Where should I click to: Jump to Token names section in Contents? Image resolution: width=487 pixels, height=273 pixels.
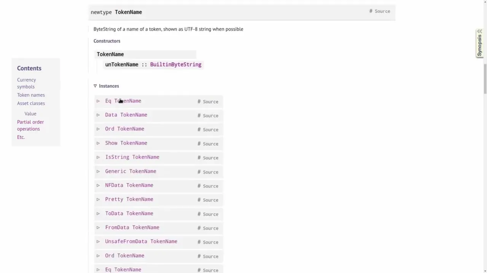point(31,95)
